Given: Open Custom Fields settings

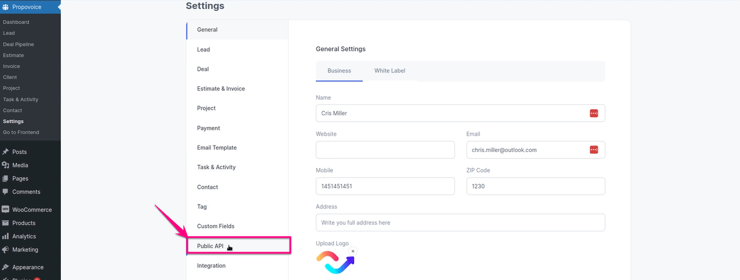Looking at the screenshot, I should point(237,226).
